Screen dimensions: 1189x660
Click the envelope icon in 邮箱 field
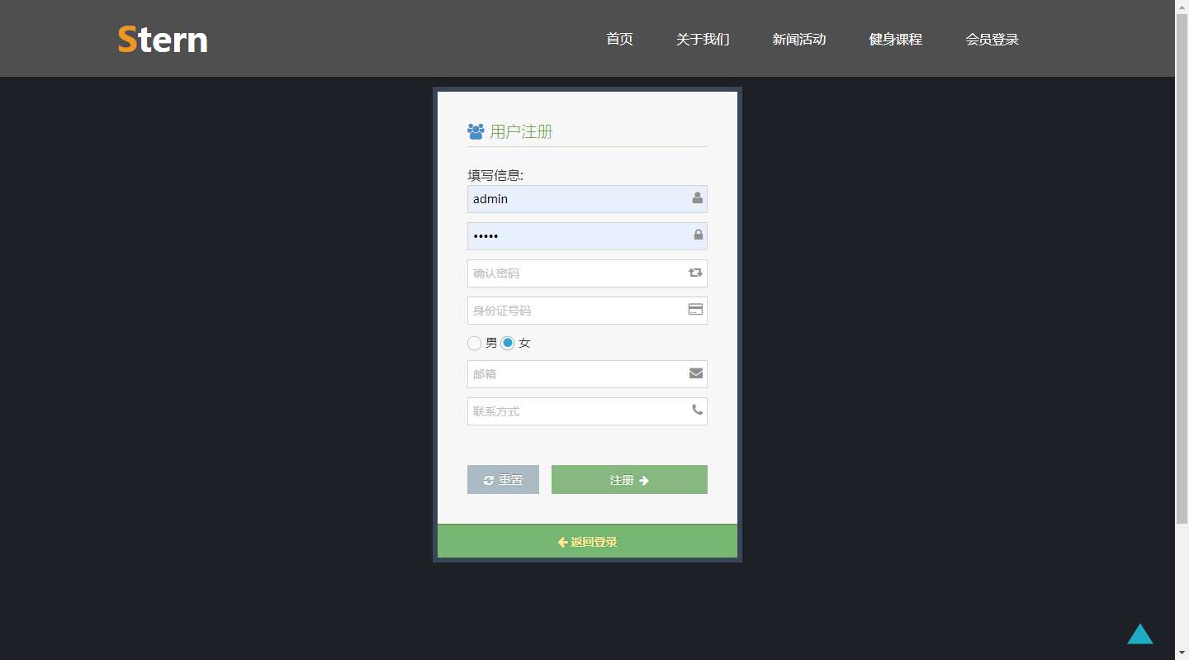tap(696, 373)
